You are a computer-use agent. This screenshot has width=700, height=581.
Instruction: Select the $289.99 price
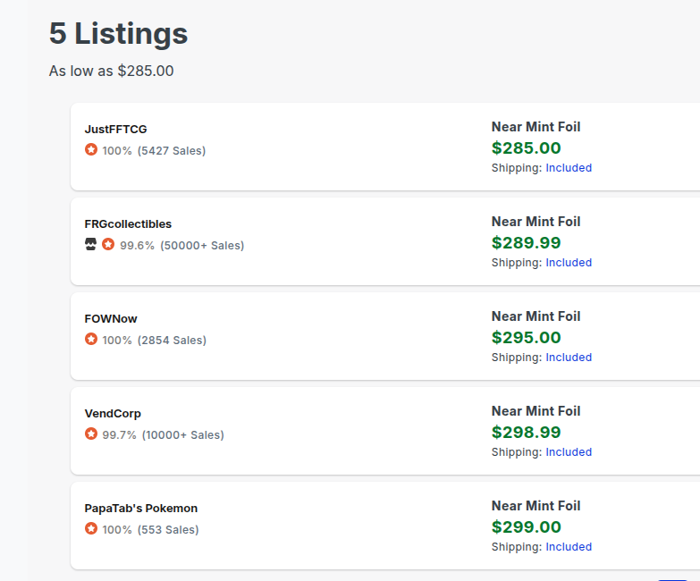pyautogui.click(x=527, y=243)
